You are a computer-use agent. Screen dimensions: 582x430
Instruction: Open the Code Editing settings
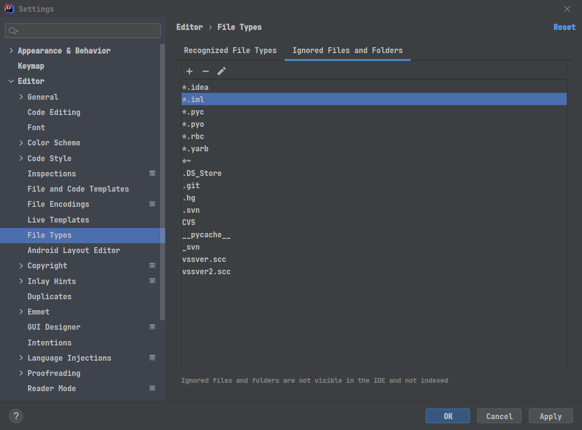(x=54, y=112)
